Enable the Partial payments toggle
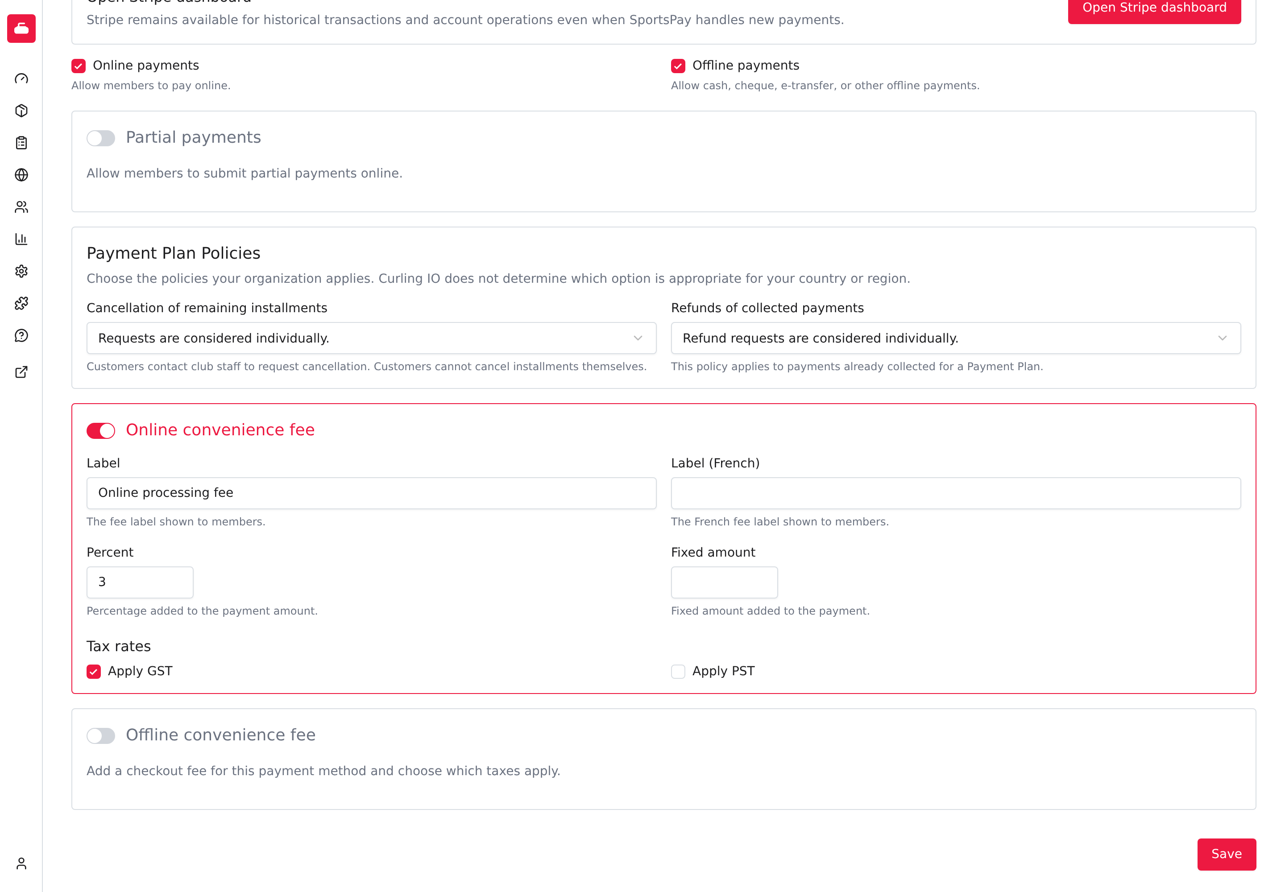Screen dimensions: 1285x892 tap(101, 138)
